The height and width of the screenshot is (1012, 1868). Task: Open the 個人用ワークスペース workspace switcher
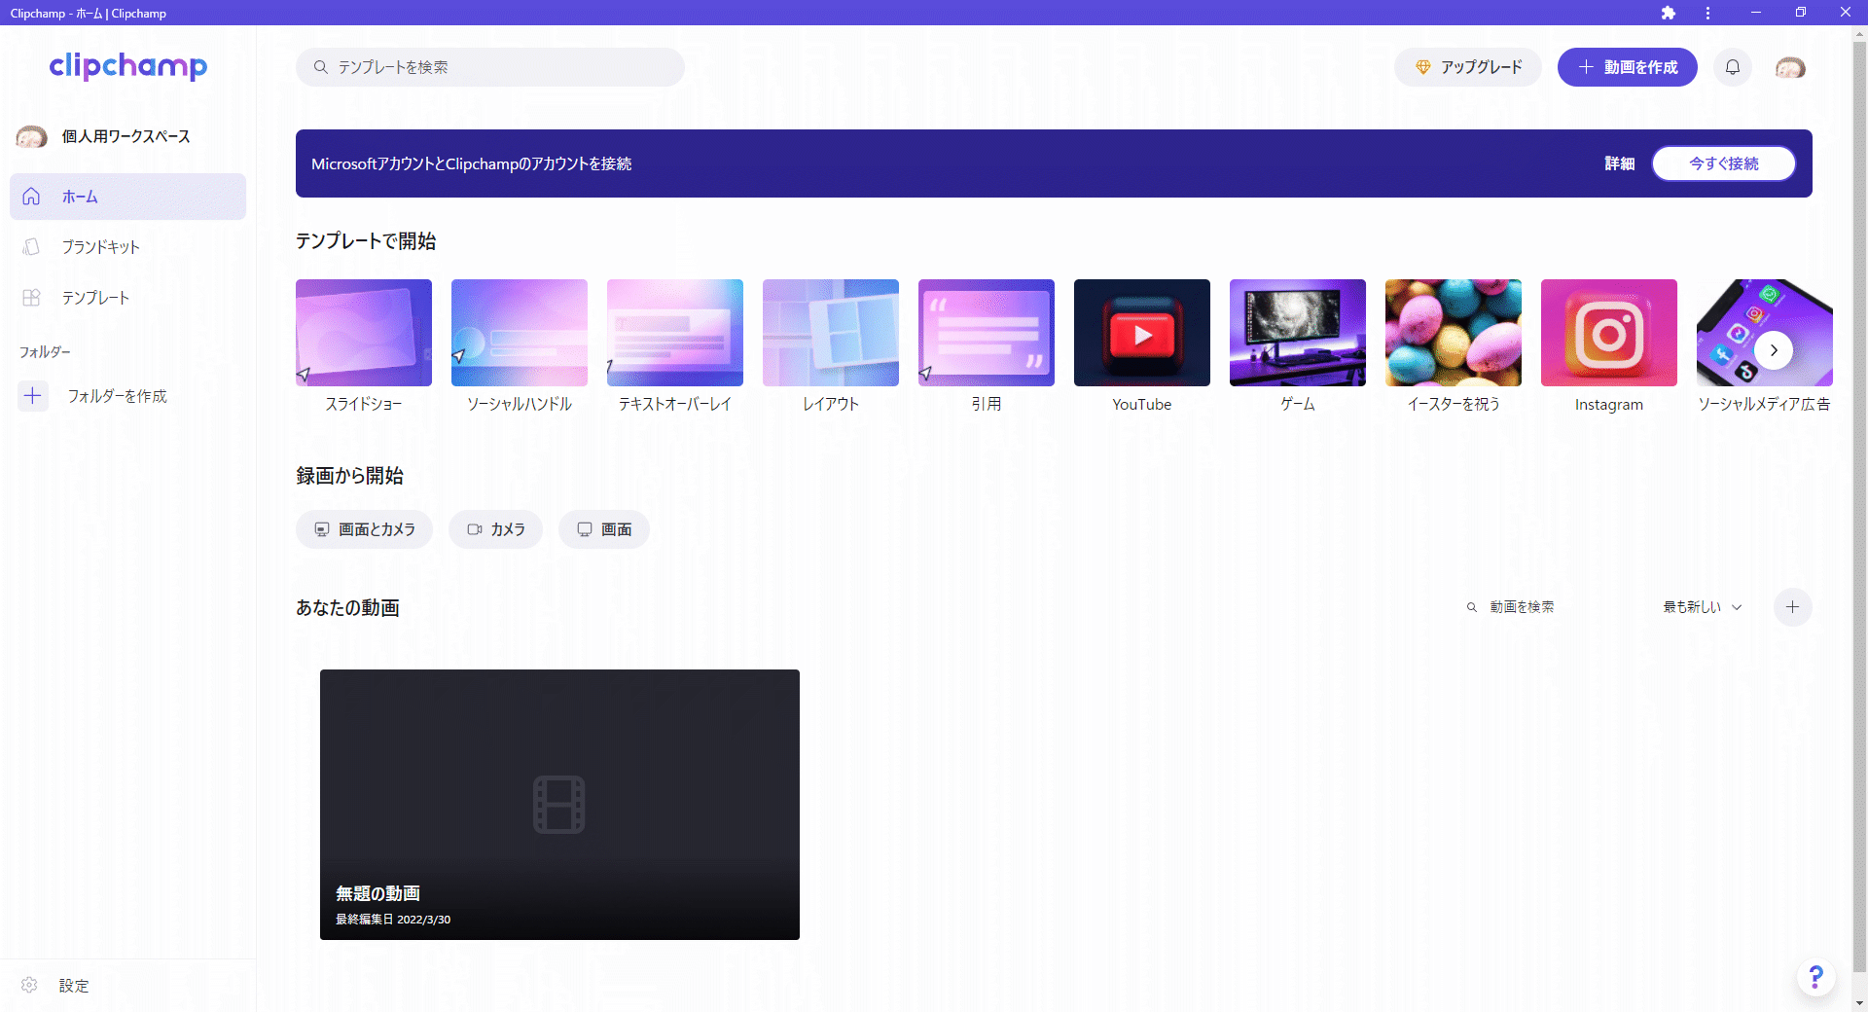click(x=104, y=136)
